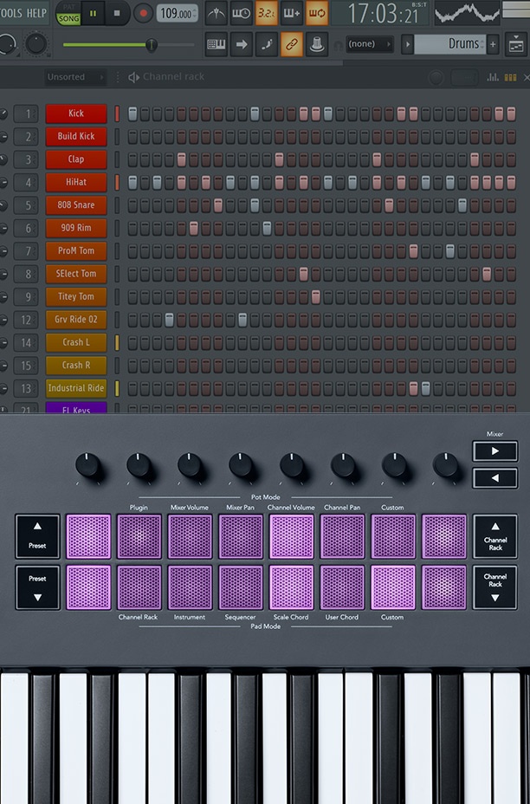Open the view icon right of pattern plus
This screenshot has height=804, width=530.
click(516, 44)
